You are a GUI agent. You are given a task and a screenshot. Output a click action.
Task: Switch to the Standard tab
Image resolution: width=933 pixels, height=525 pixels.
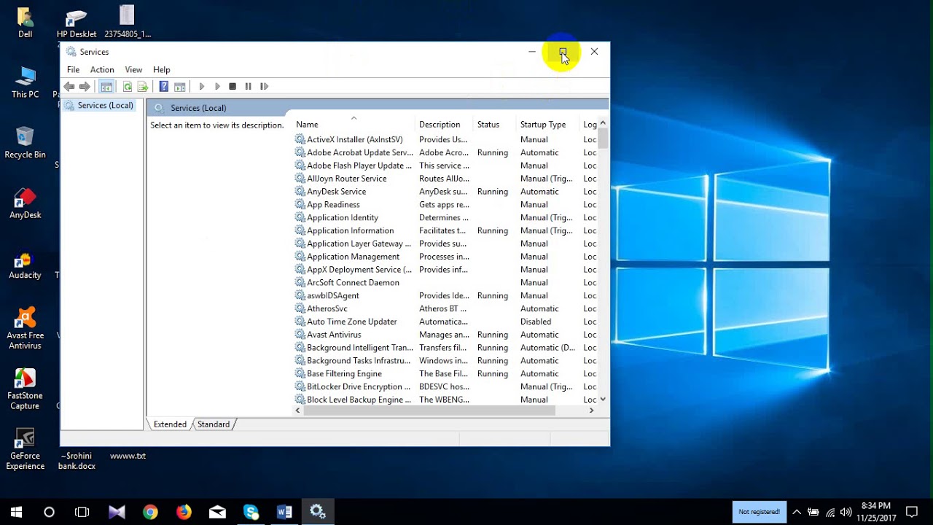coord(214,424)
